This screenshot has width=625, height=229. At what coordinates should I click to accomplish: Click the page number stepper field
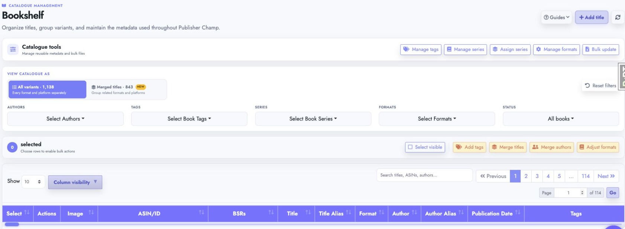tap(570, 193)
